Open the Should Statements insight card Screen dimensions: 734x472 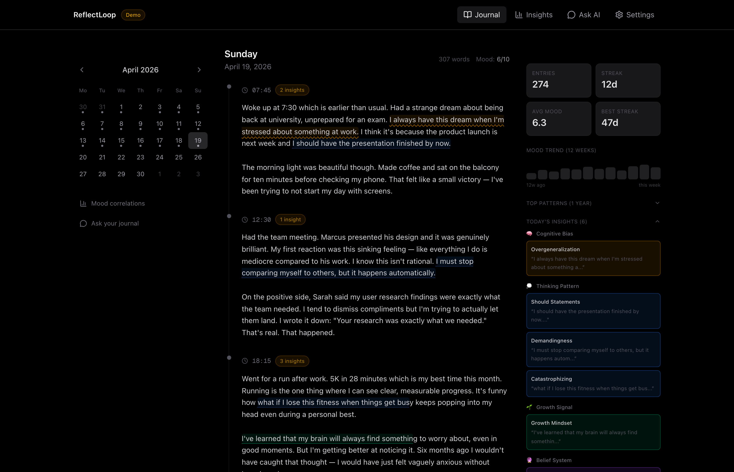tap(593, 311)
